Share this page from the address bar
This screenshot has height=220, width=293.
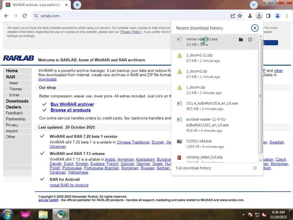[x=233, y=16]
